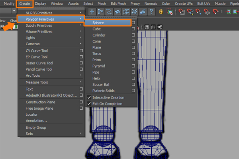Image resolution: width=239 pixels, height=159 pixels.
Task: Open the Edit Mesh menu
Action: (x=119, y=4)
